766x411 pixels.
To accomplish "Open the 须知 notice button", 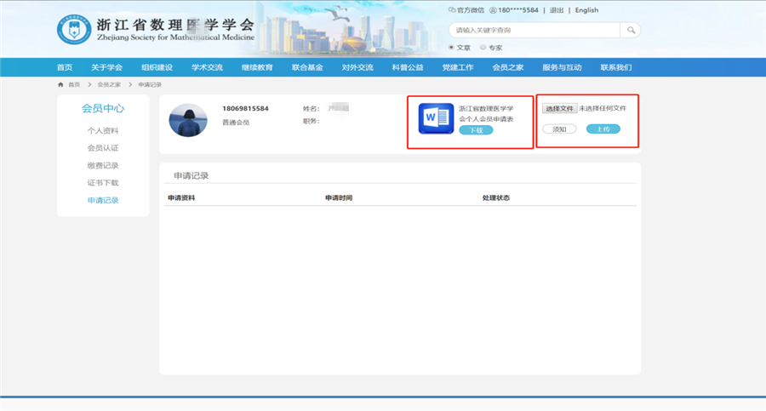I will [559, 129].
